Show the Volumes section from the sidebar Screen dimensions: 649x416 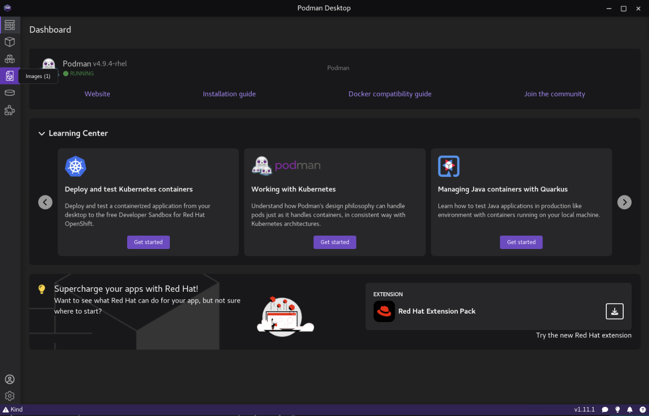[10, 93]
